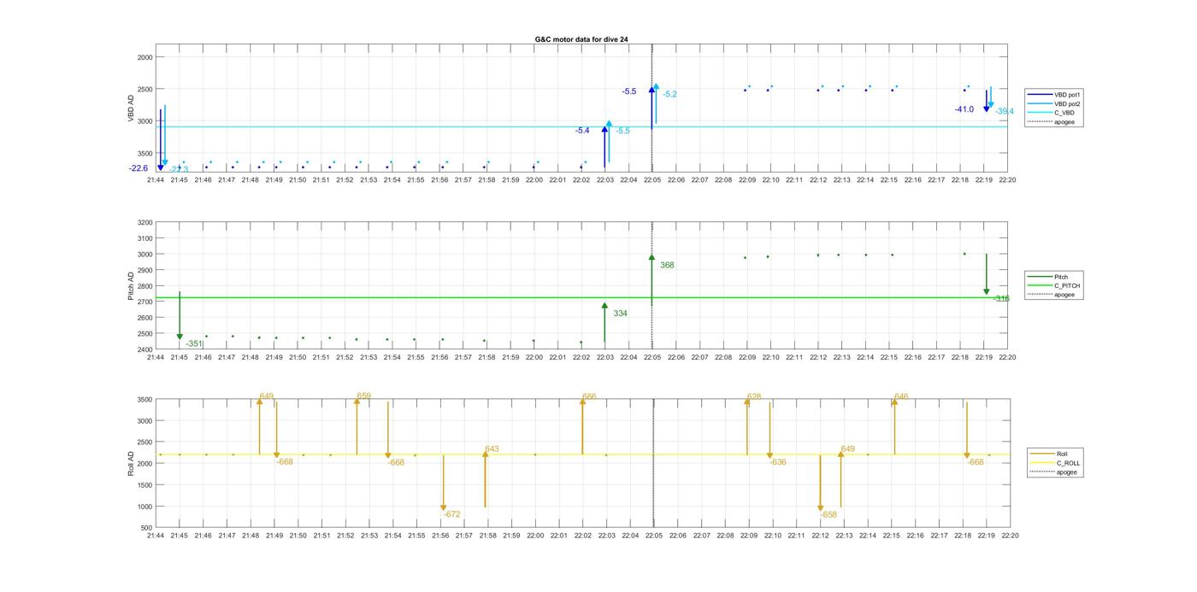Viewport: 1197px width, 592px height.
Task: Click the '-316' pitch data label
Action: click(1001, 298)
